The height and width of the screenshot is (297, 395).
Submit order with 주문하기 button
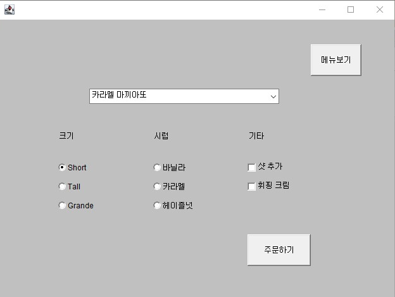click(279, 250)
